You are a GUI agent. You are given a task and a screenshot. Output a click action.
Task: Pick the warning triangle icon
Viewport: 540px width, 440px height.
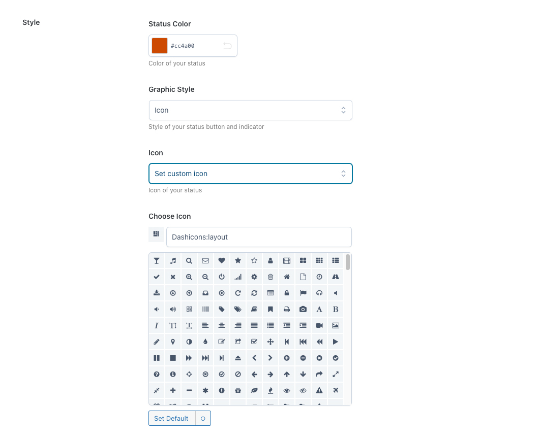click(319, 390)
